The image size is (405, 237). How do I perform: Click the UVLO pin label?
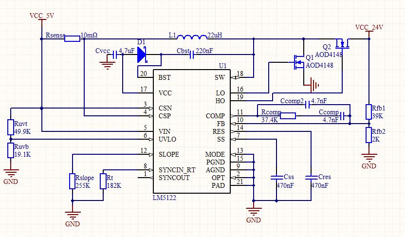[x=167, y=139]
